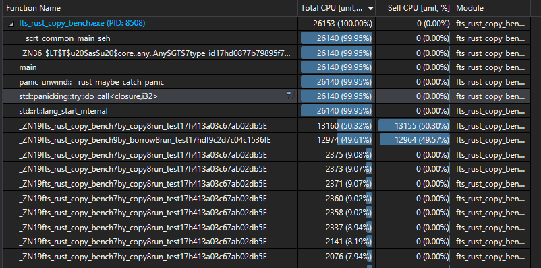The width and height of the screenshot is (541, 268).
Task: Click Total CPU value 2371 (9.07%)
Action: tap(349, 184)
